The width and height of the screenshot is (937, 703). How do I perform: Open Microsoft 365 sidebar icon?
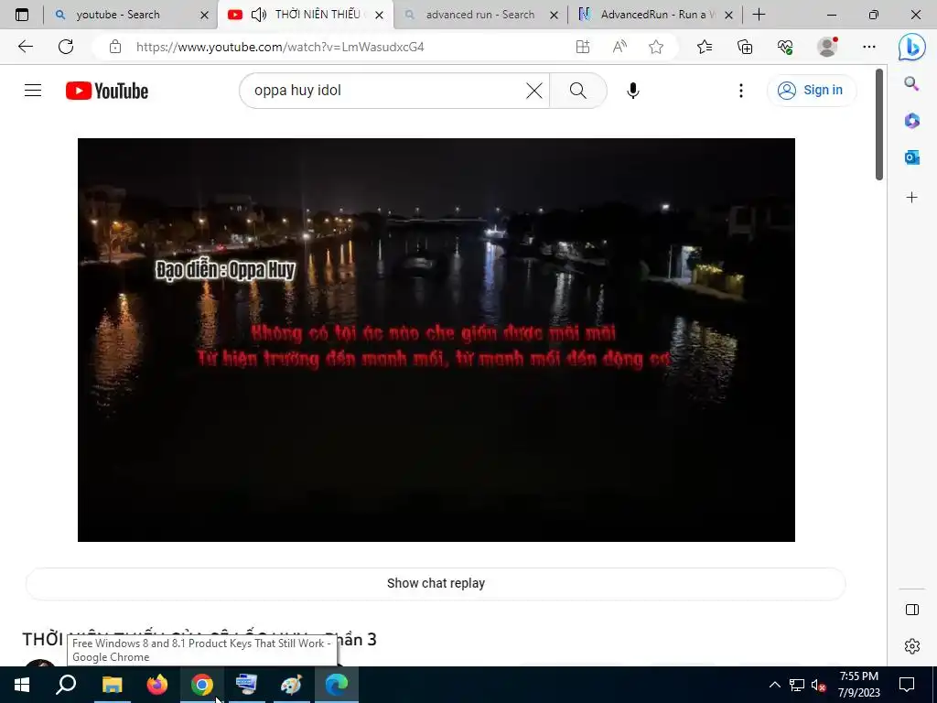pos(912,121)
